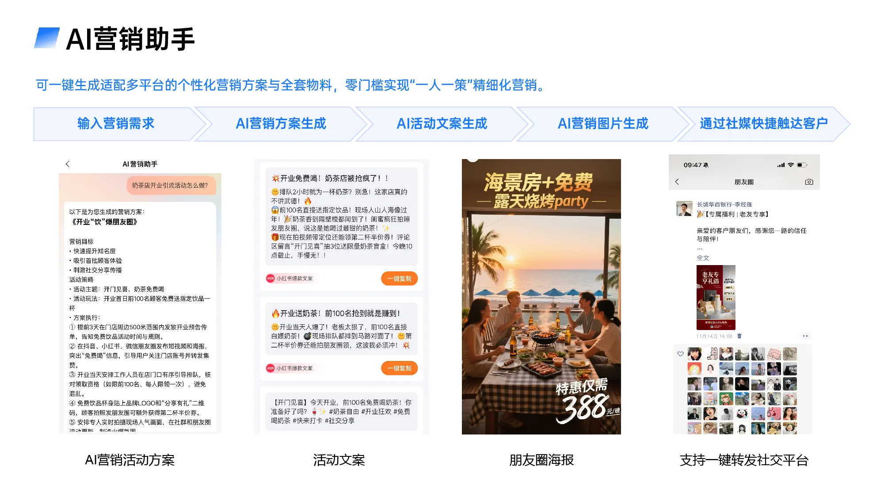The width and height of the screenshot is (884, 497).
Task: Open 老友专享礼遇 post image thumbnail
Action: [716, 297]
